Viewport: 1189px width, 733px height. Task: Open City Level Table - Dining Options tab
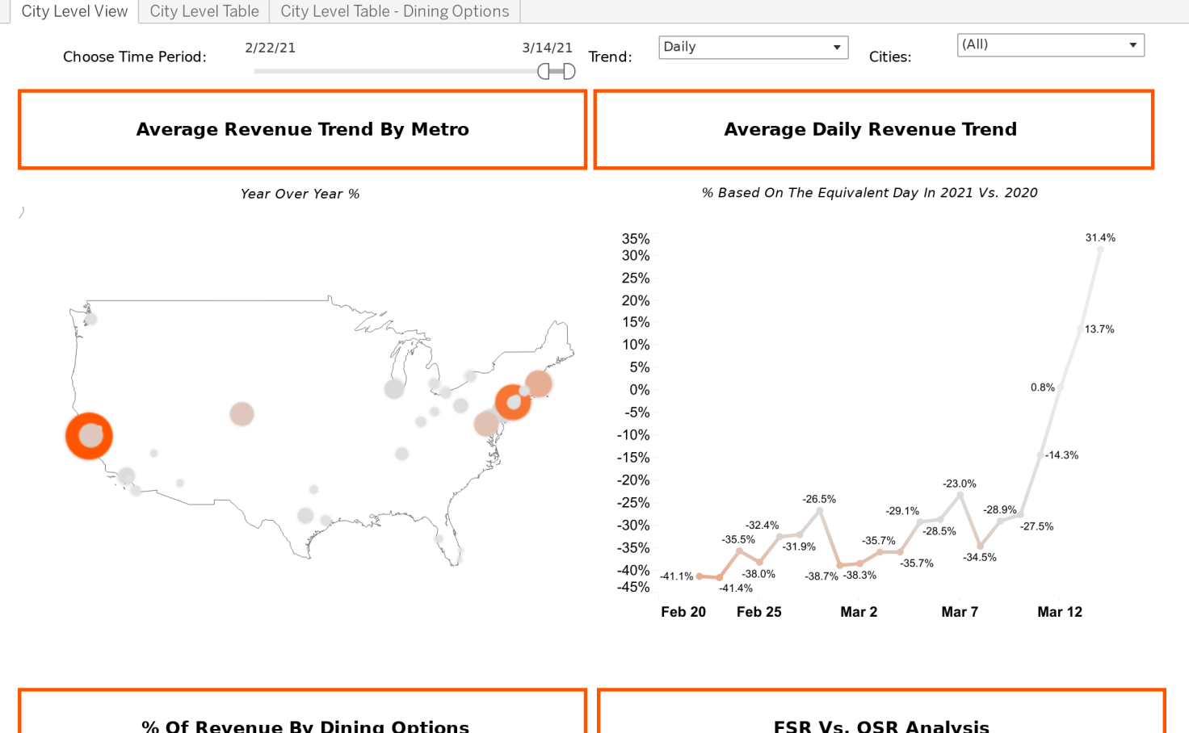[x=395, y=11]
